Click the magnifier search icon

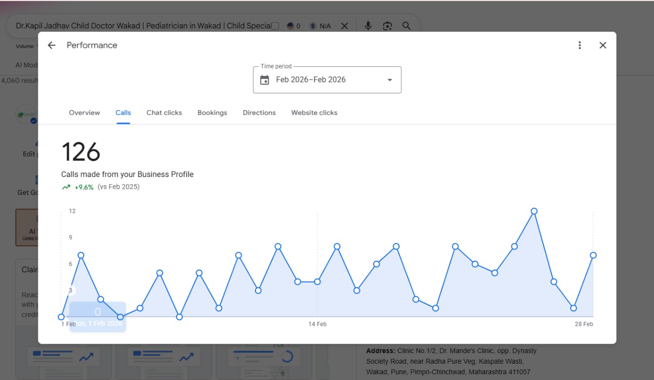pos(407,26)
